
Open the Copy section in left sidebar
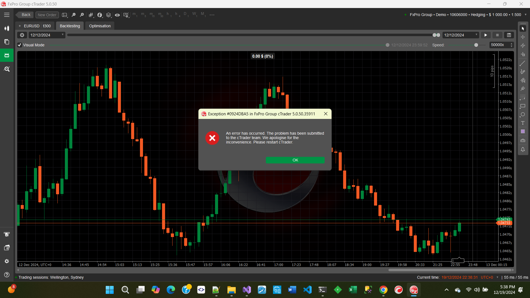7,42
